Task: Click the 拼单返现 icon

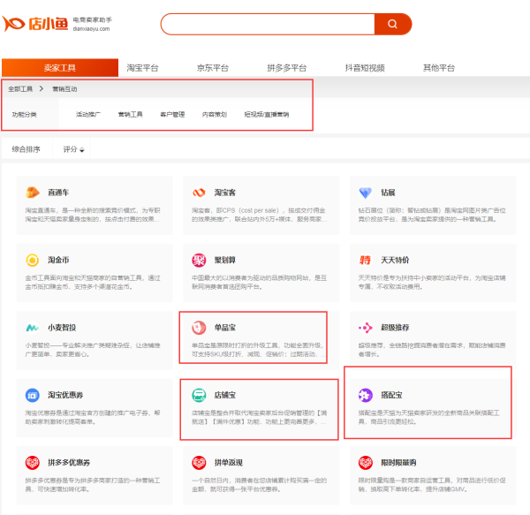Action: pyautogui.click(x=199, y=463)
